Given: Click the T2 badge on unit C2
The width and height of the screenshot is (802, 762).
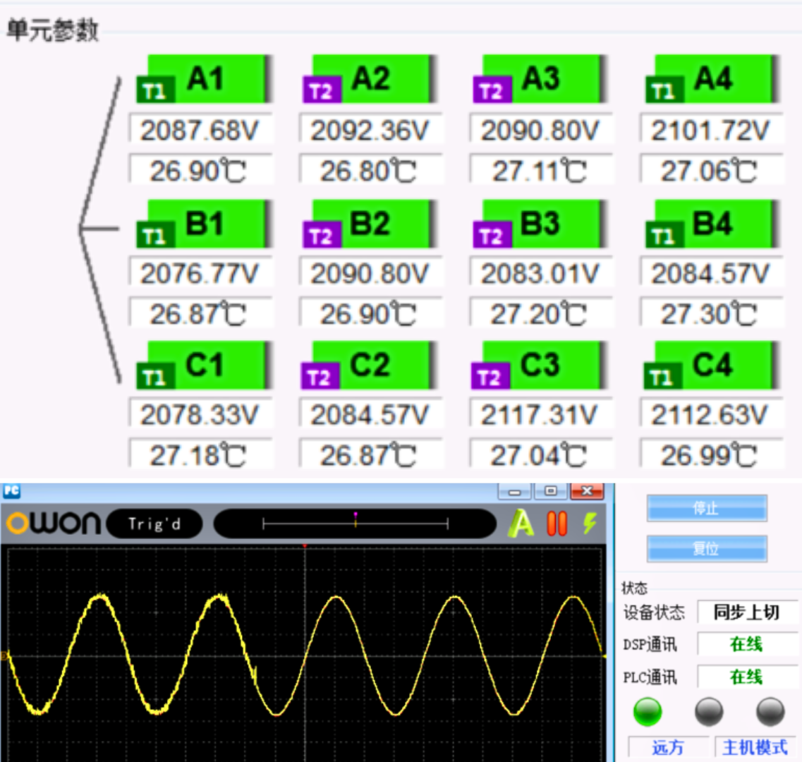Looking at the screenshot, I should 320,377.
